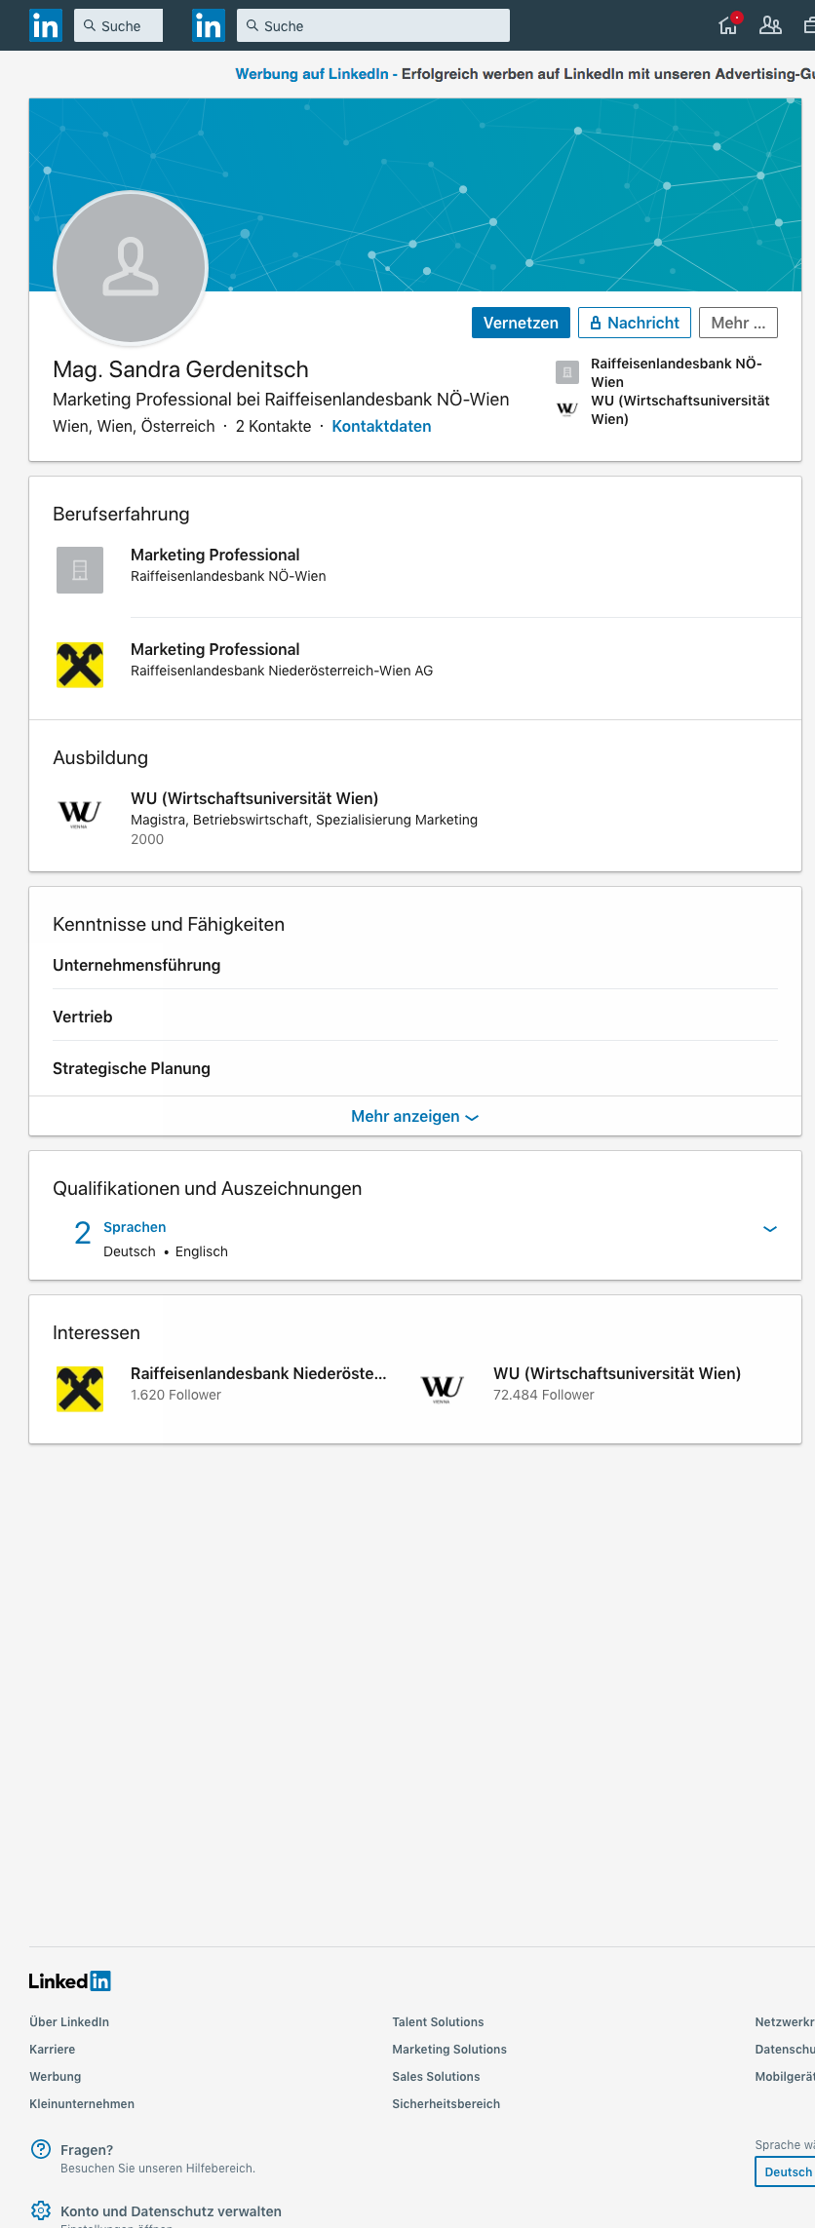Open the Kontaktdaten link

[x=381, y=426]
